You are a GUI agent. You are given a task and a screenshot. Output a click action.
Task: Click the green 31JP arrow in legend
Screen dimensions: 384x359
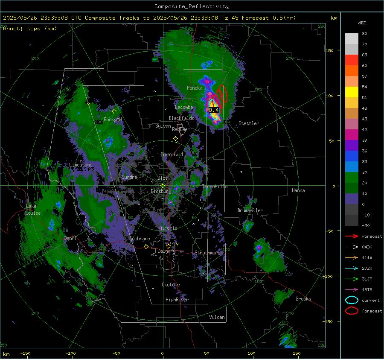pos(352,279)
